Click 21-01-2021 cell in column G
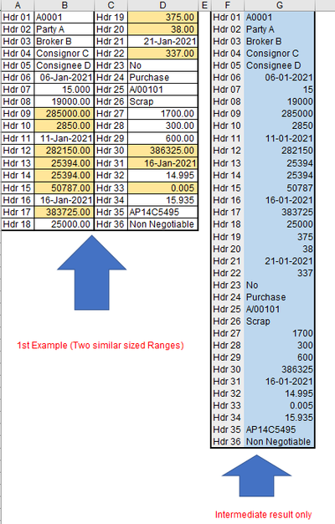 point(279,261)
